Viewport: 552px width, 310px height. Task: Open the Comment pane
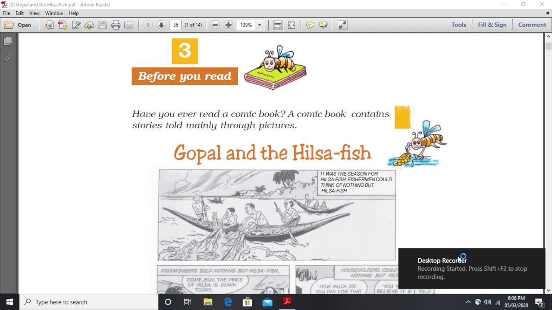[x=532, y=25]
